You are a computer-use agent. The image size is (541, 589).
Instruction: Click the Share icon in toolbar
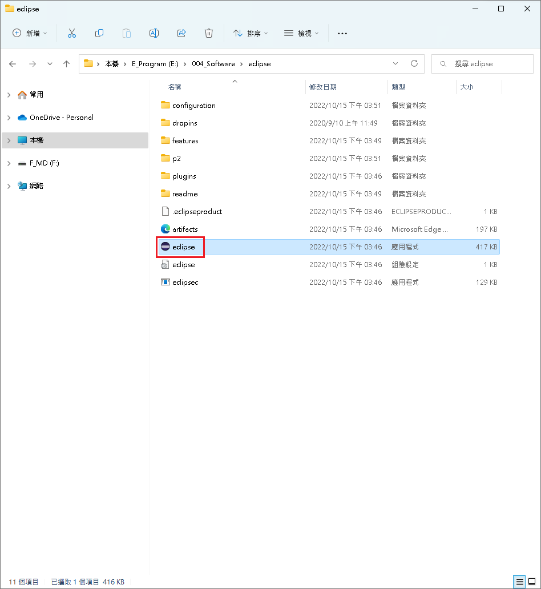click(181, 33)
